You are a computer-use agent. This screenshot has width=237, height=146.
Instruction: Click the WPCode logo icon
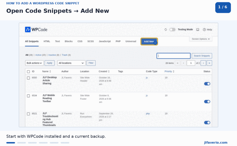coord(28,29)
